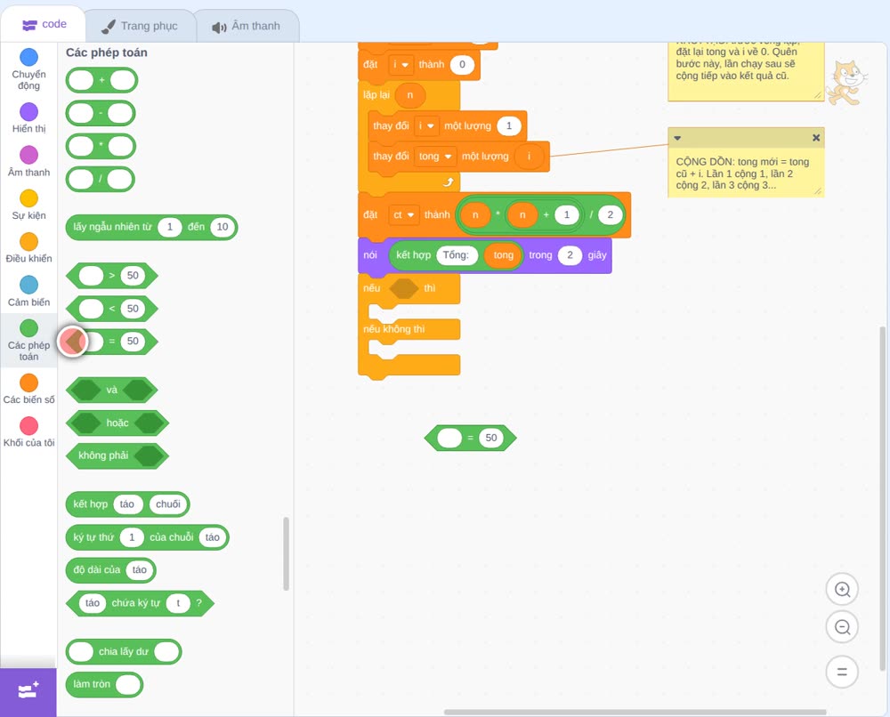Click the 'làm tròn' block
This screenshot has width=890, height=717.
pos(104,685)
